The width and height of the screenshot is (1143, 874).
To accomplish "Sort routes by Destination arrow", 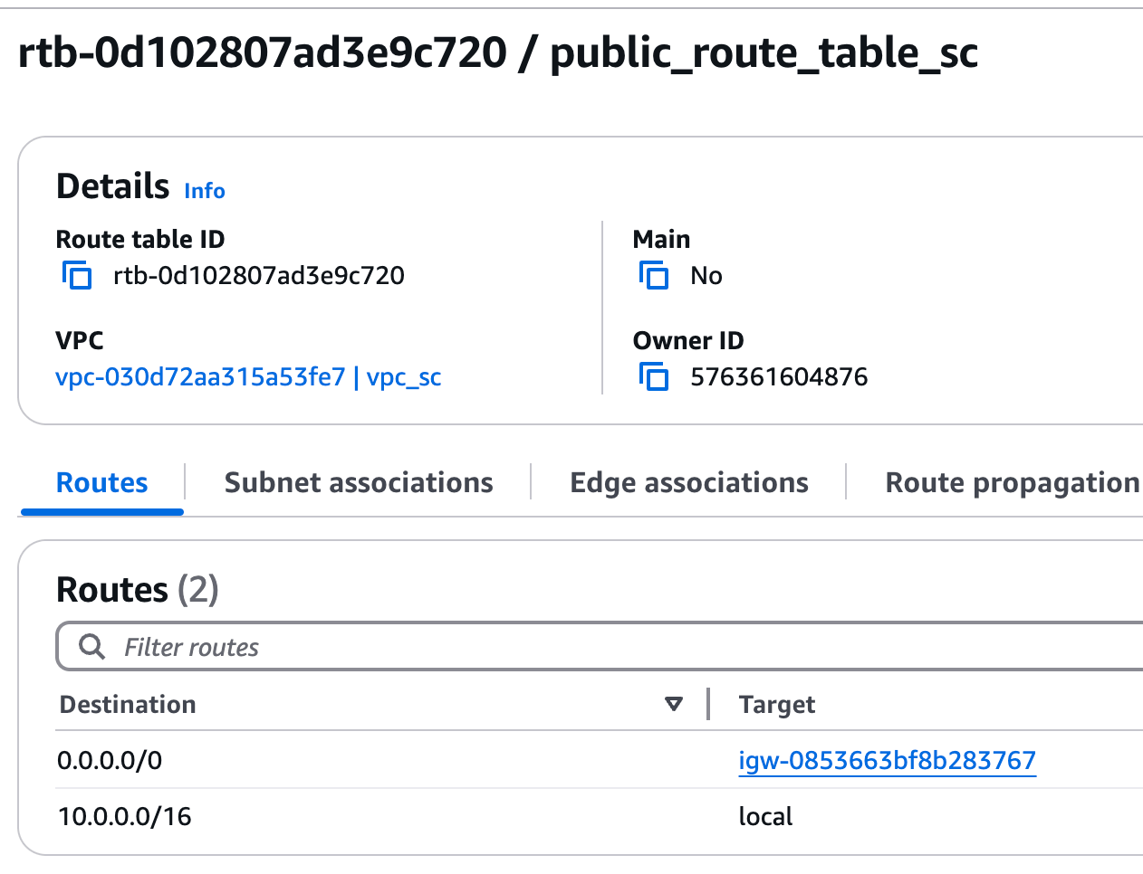I will pos(673,704).
